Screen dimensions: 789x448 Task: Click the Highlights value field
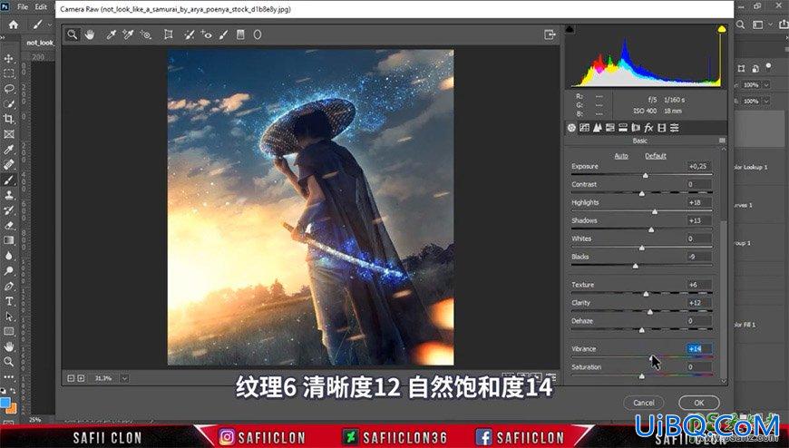699,202
